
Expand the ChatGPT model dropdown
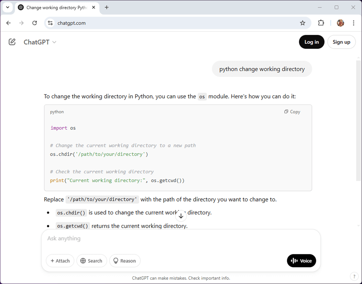(x=40, y=42)
